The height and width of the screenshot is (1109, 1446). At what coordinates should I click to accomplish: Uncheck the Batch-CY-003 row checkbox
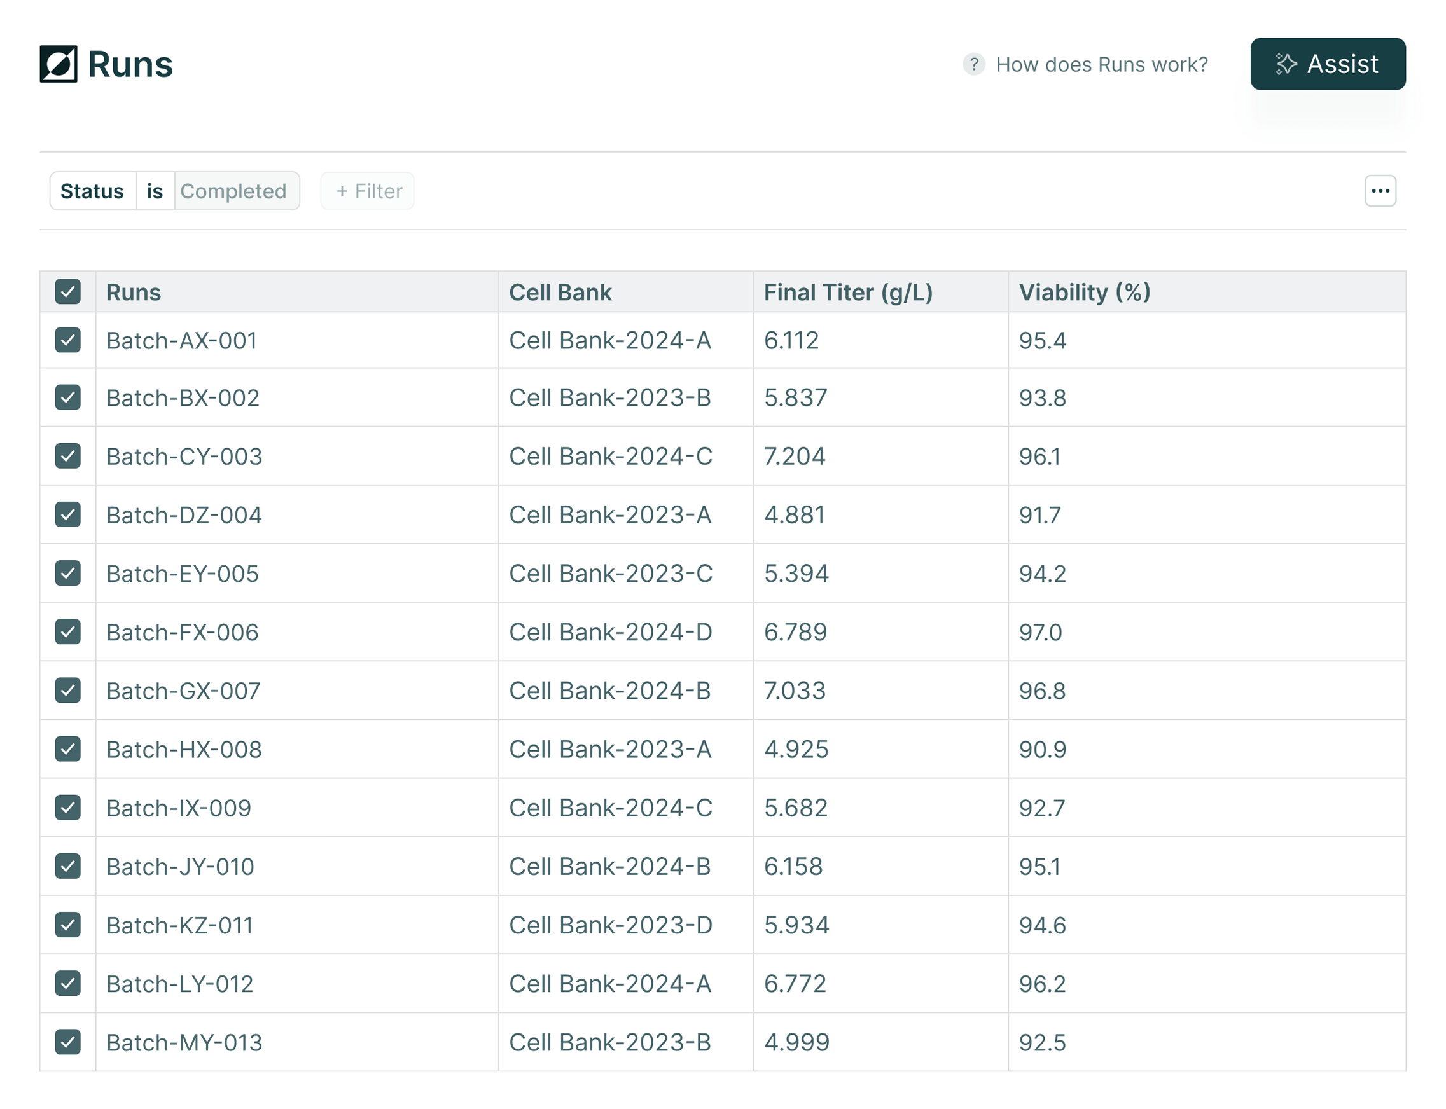click(x=68, y=456)
